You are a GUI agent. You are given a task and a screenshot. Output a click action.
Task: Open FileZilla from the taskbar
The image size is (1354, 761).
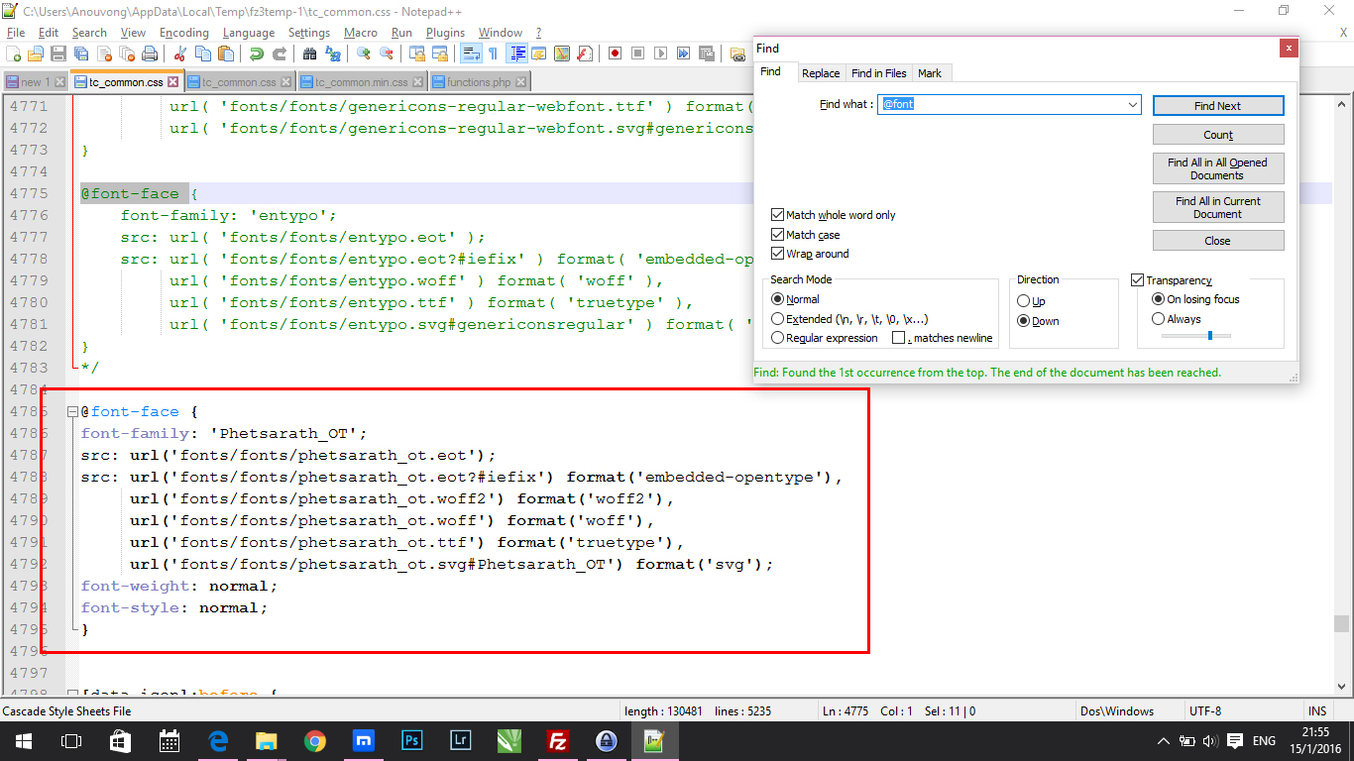point(558,740)
